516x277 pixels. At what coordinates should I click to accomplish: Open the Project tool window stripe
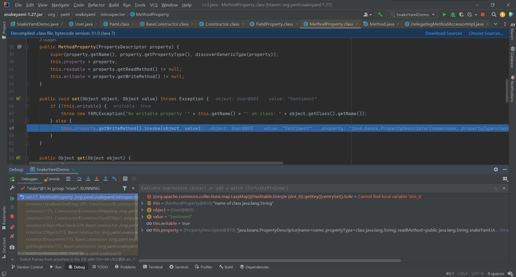4,30
